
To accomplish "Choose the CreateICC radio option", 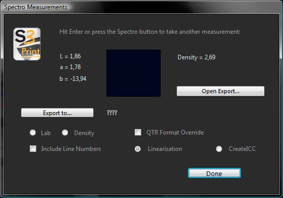I will pyautogui.click(x=219, y=149).
